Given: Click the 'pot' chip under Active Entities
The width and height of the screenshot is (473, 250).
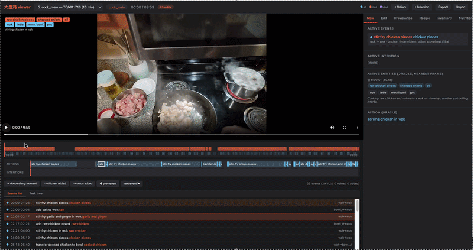Looking at the screenshot, I should tap(412, 93).
